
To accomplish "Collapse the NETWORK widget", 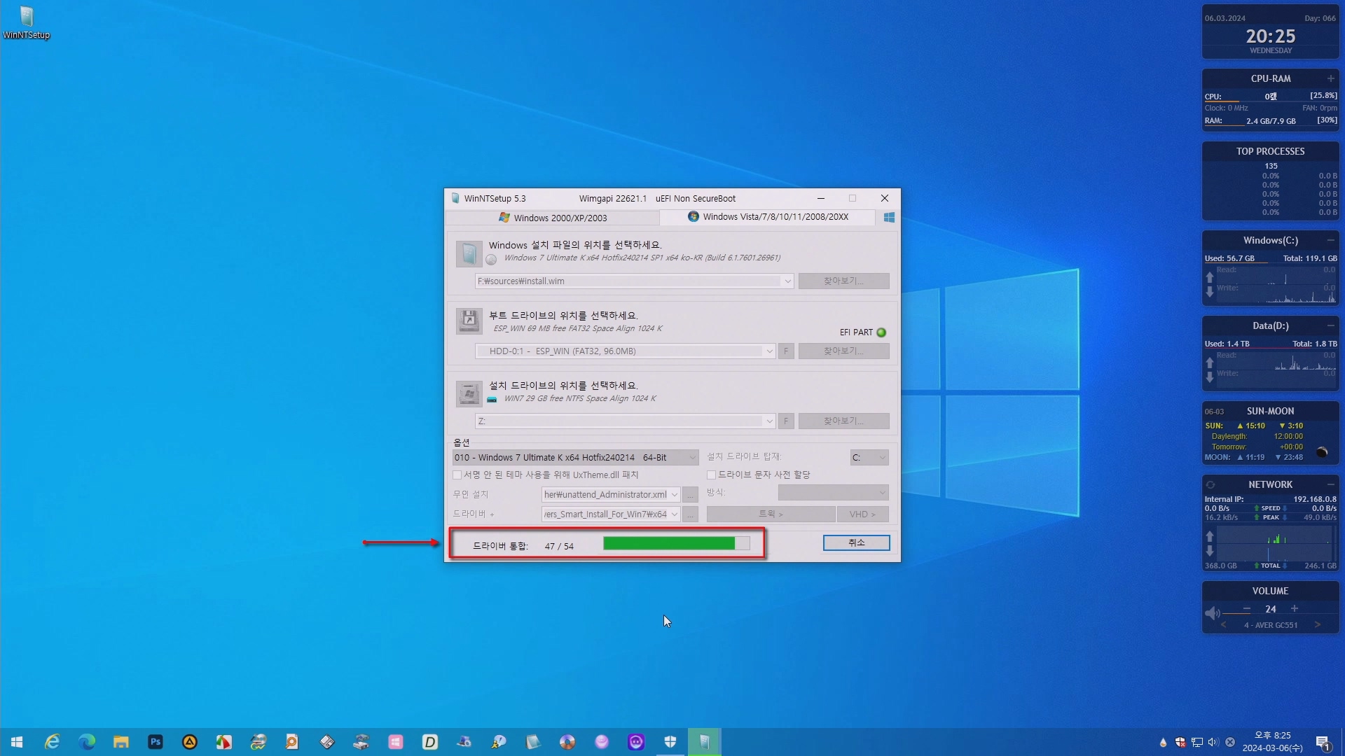I will click(x=1330, y=484).
